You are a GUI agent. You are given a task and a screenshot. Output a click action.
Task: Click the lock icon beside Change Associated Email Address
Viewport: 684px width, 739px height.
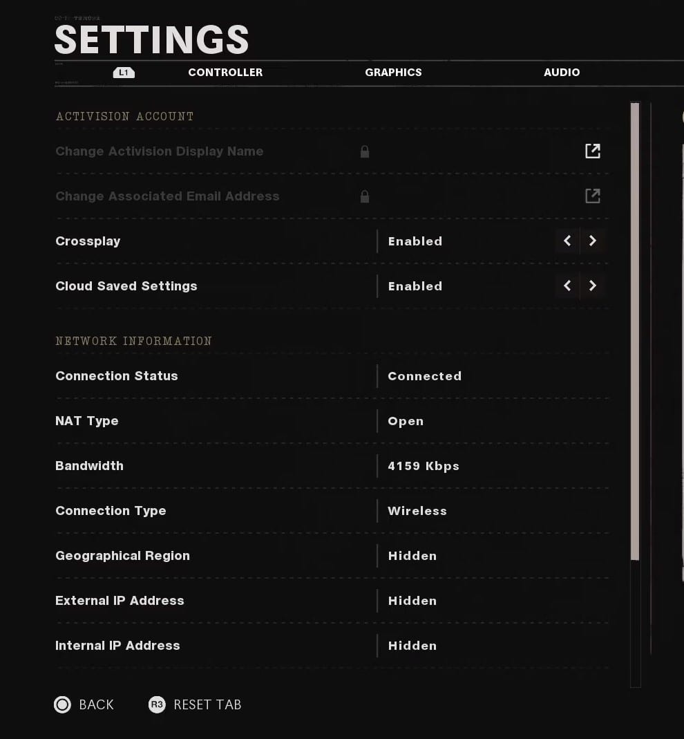pos(365,196)
